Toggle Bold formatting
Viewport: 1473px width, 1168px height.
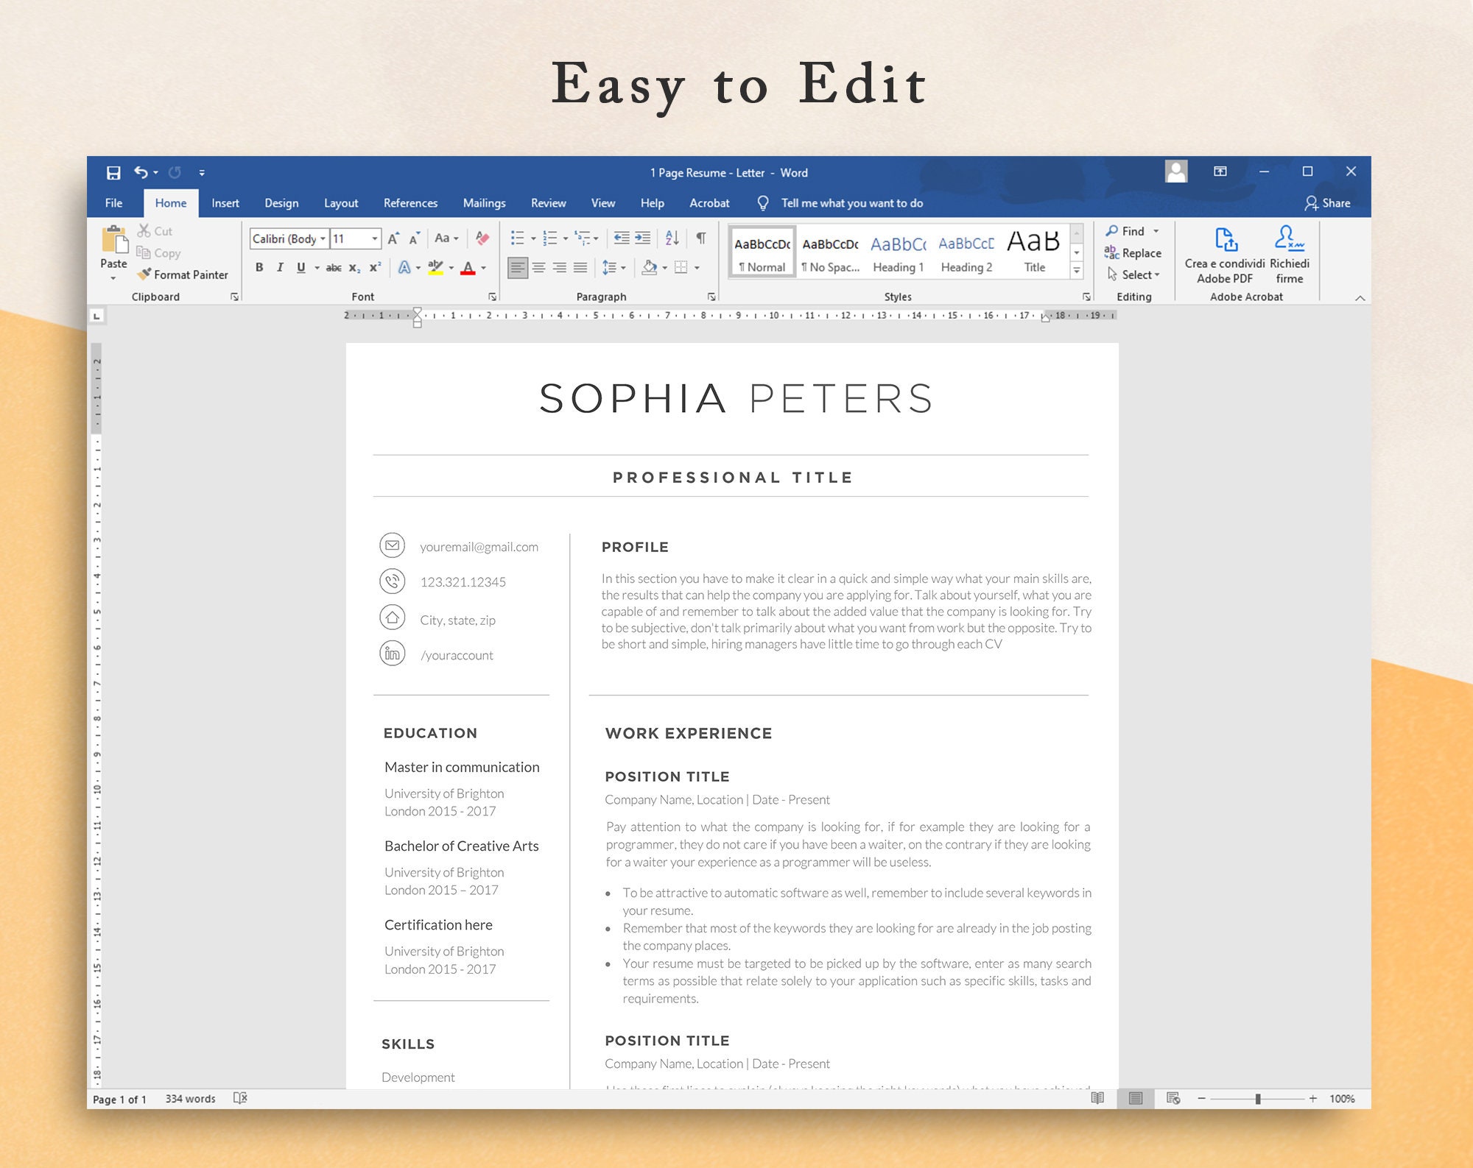tap(259, 267)
